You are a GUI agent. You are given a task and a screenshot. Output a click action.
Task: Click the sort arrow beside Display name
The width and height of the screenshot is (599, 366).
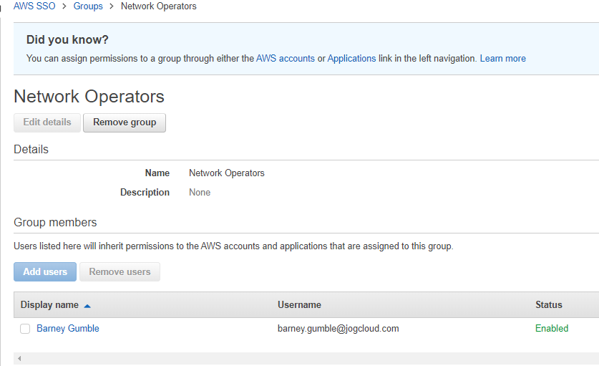pyautogui.click(x=87, y=306)
